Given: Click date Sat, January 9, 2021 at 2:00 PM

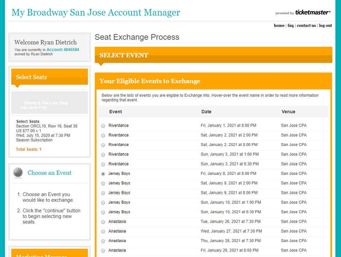Looking at the screenshot, I should [x=229, y=183].
